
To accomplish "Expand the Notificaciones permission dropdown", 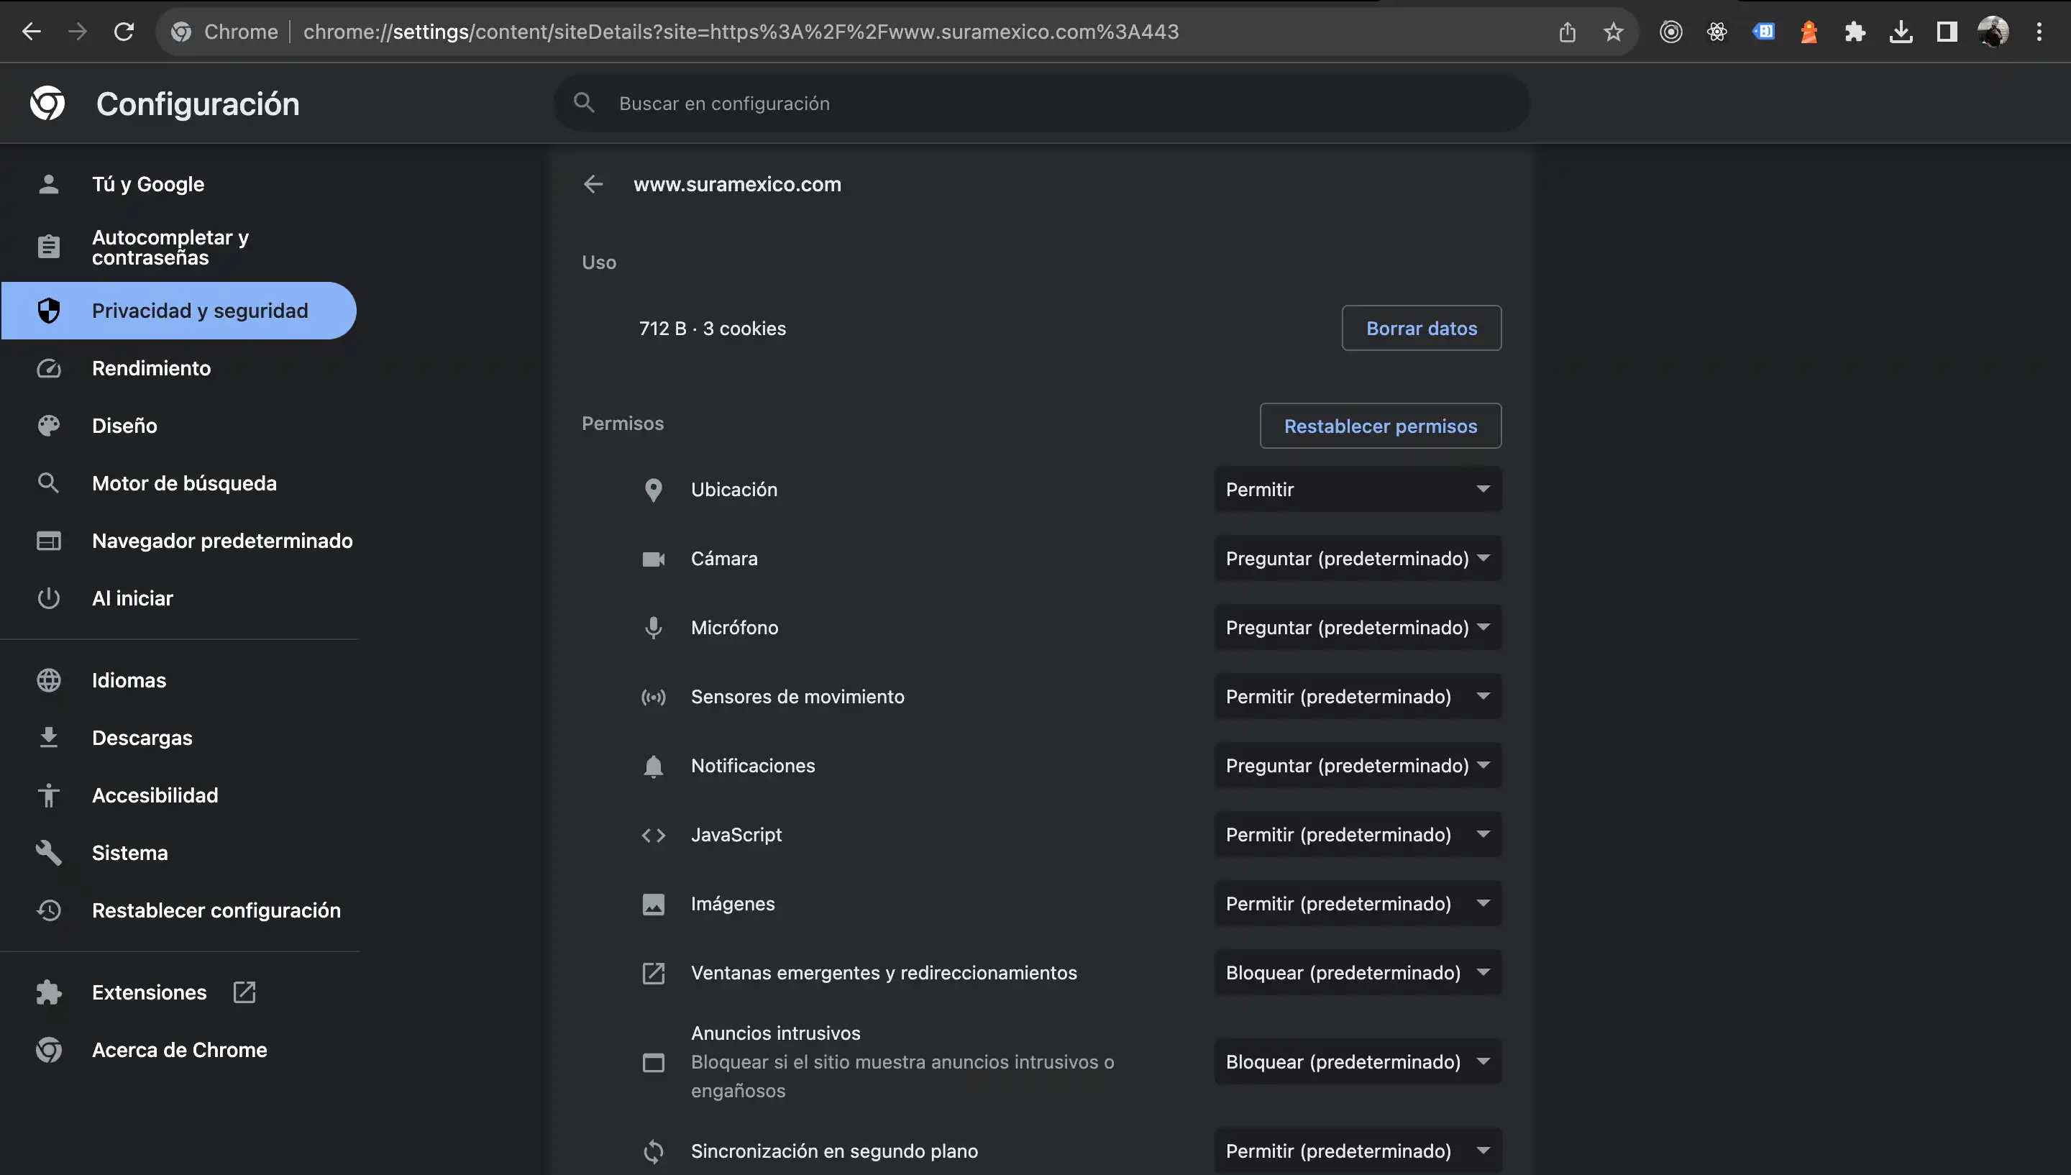I will point(1357,765).
